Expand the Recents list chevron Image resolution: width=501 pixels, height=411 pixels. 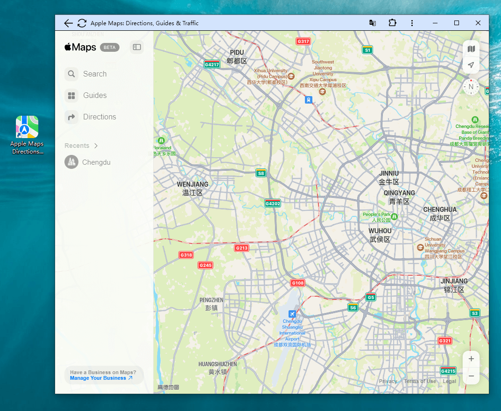pyautogui.click(x=96, y=146)
